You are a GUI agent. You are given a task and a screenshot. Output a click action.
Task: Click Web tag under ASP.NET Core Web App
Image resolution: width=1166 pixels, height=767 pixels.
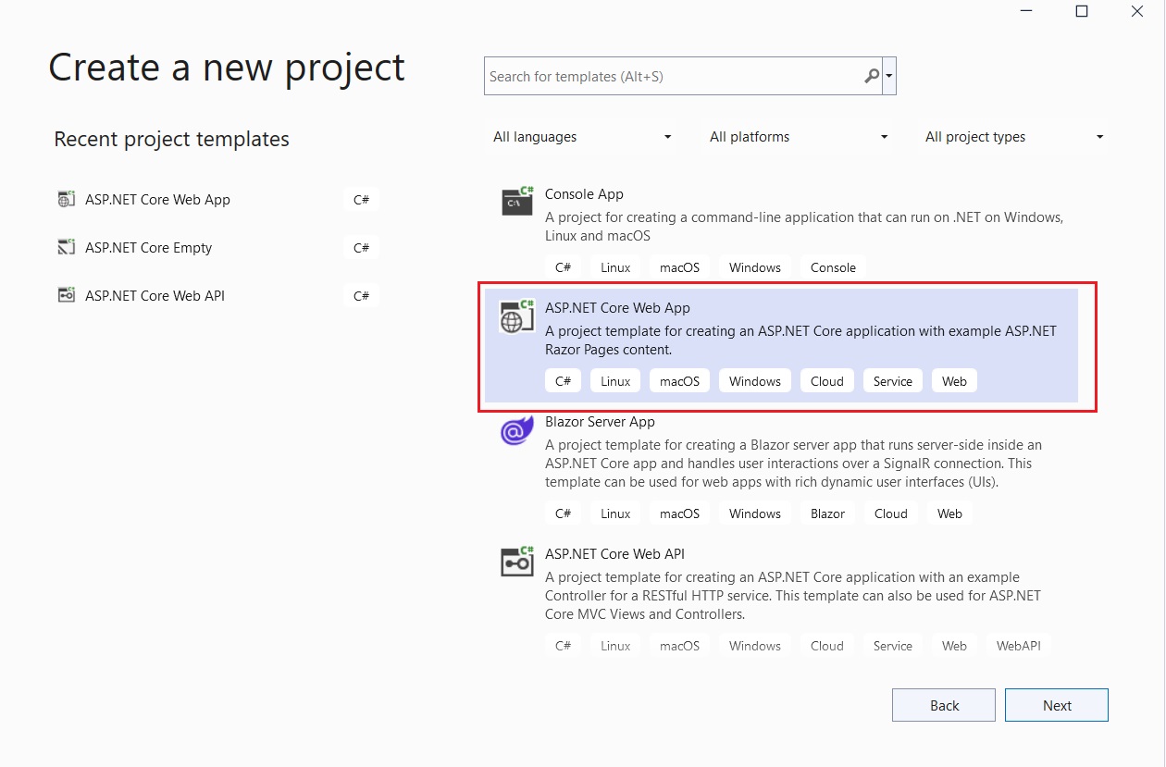click(x=954, y=381)
